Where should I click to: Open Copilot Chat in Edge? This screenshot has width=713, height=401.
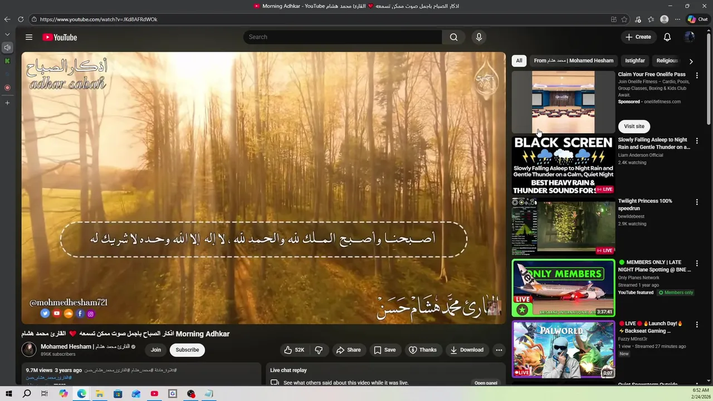pos(697,19)
